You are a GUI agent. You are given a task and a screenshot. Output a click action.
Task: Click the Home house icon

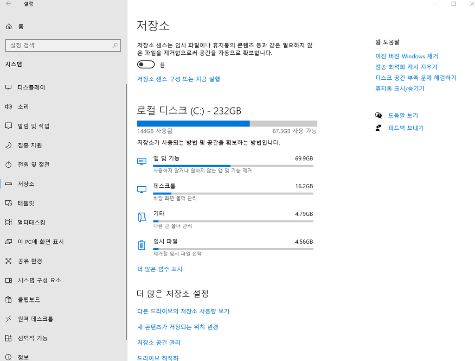(x=9, y=26)
